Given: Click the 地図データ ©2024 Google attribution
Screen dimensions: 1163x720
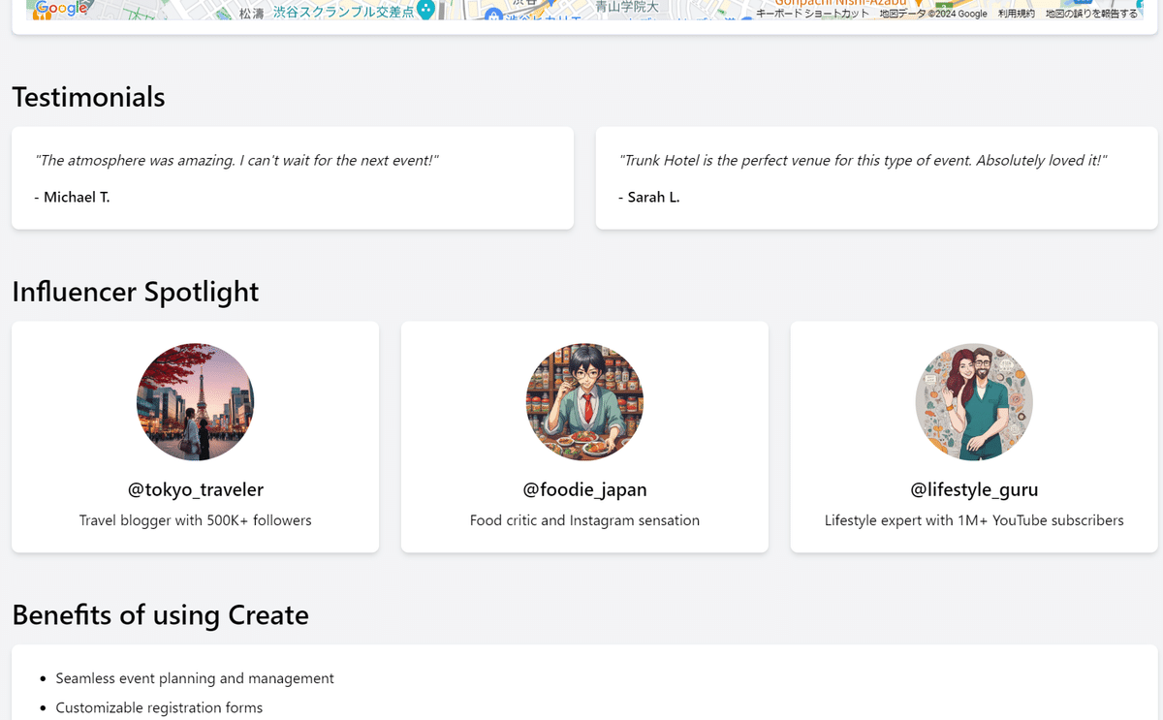Looking at the screenshot, I should [x=933, y=14].
